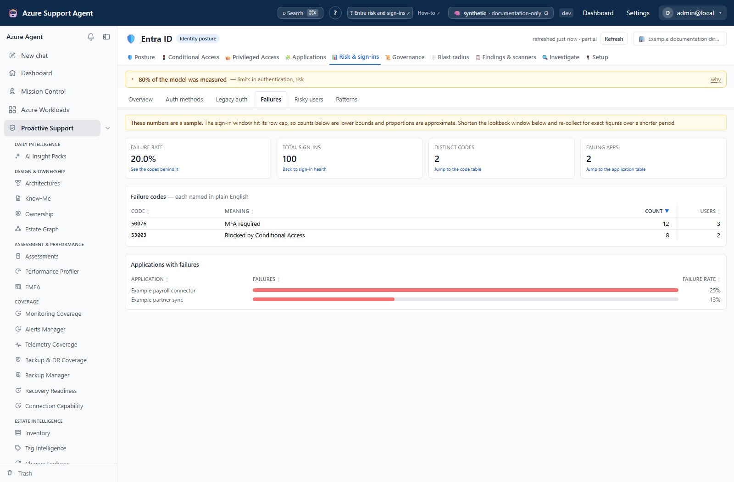Collapse the sidebar panel icon
734x482 pixels.
[x=106, y=37]
